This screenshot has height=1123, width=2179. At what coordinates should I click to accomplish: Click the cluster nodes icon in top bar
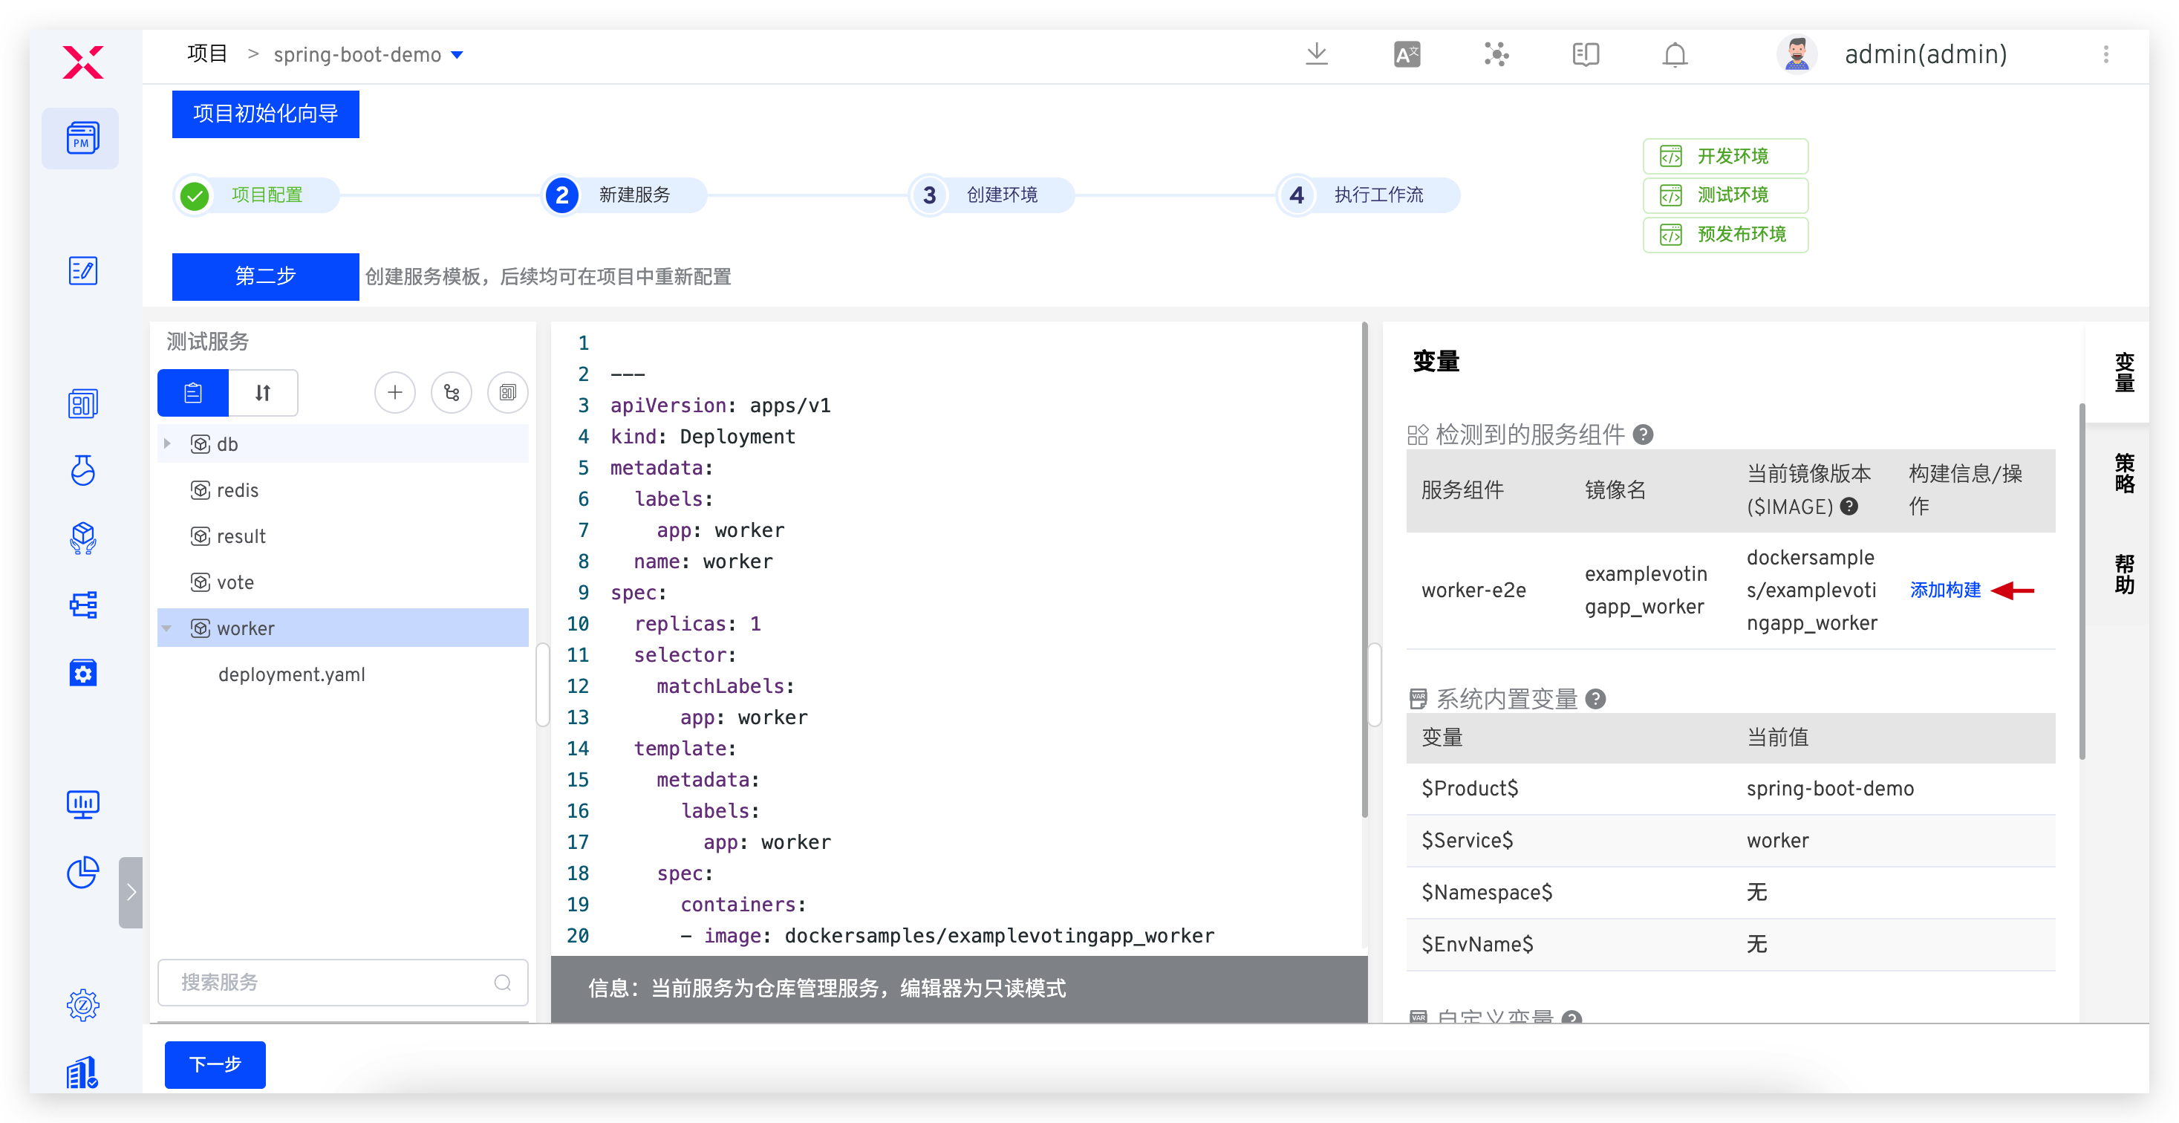coord(1496,55)
